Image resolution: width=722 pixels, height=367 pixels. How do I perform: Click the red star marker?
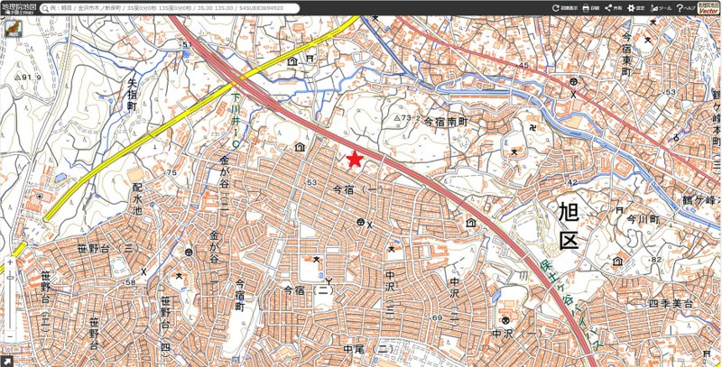click(354, 160)
